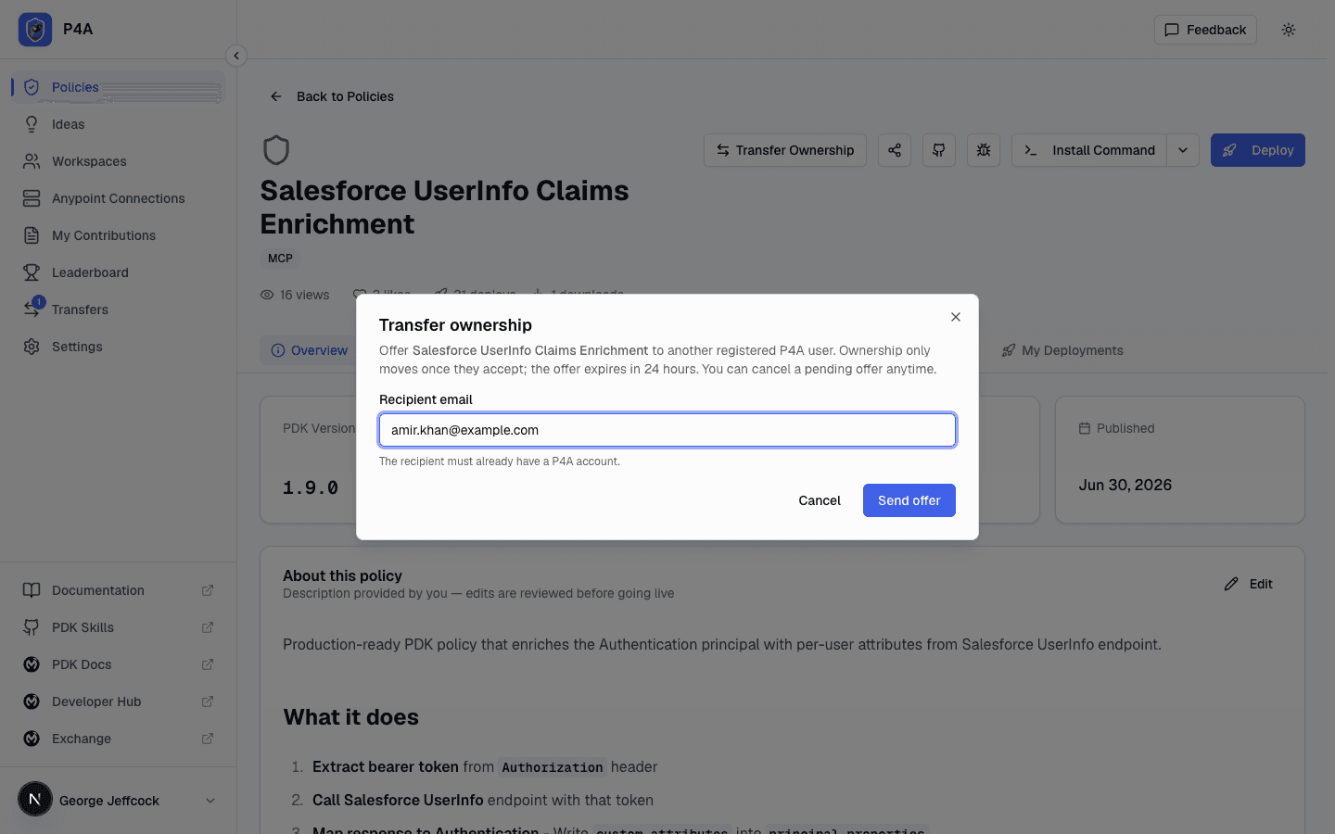Open My Contributions
The height and width of the screenshot is (834, 1335).
[118, 235]
